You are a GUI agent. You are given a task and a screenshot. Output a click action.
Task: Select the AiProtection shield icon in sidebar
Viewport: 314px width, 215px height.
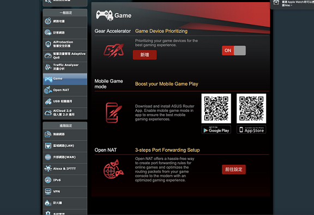click(48, 44)
